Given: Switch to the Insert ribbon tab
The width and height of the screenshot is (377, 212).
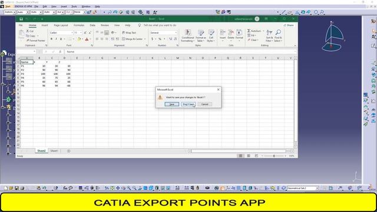Looking at the screenshot, I should pos(45,25).
